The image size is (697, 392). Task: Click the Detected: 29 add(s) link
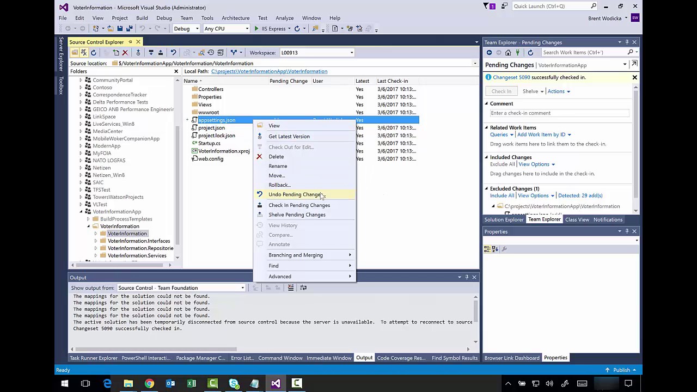(x=580, y=195)
